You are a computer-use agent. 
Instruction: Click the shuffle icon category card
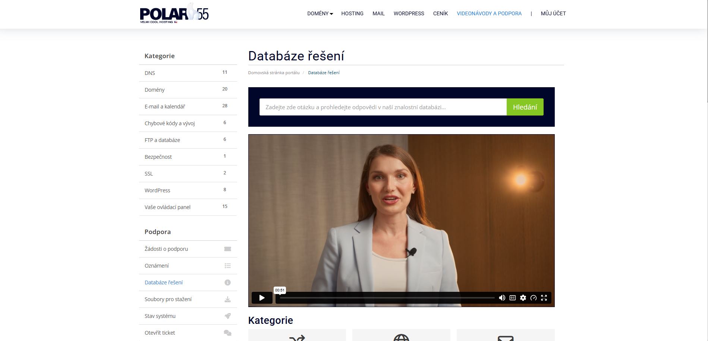pos(297,335)
